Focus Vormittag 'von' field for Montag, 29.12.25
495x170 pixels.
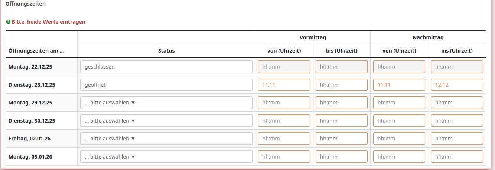coord(284,103)
